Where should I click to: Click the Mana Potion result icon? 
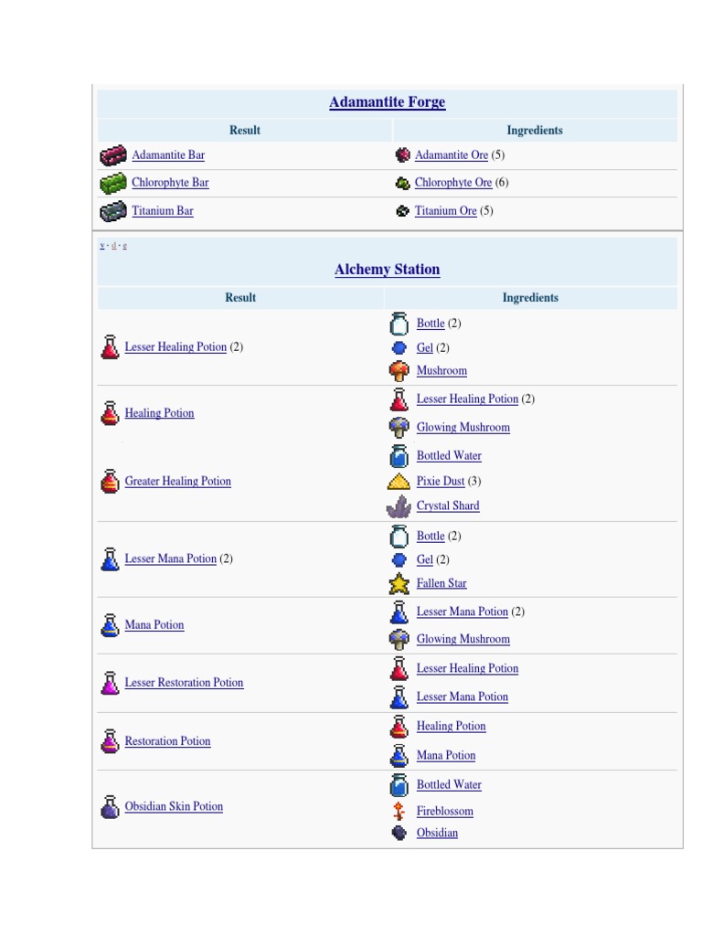pos(110,625)
